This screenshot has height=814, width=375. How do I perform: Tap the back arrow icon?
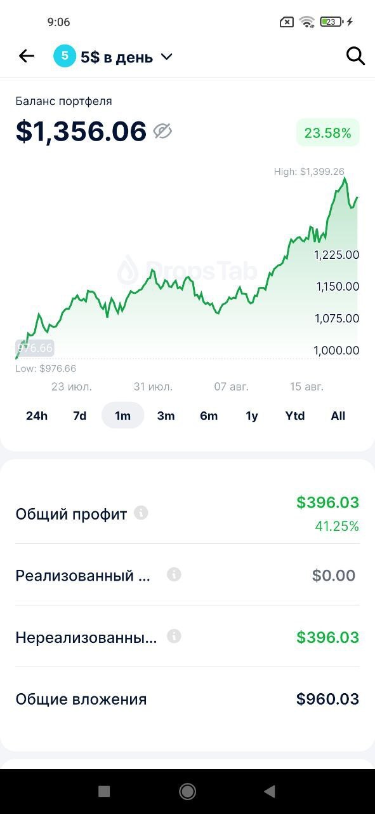pos(27,56)
